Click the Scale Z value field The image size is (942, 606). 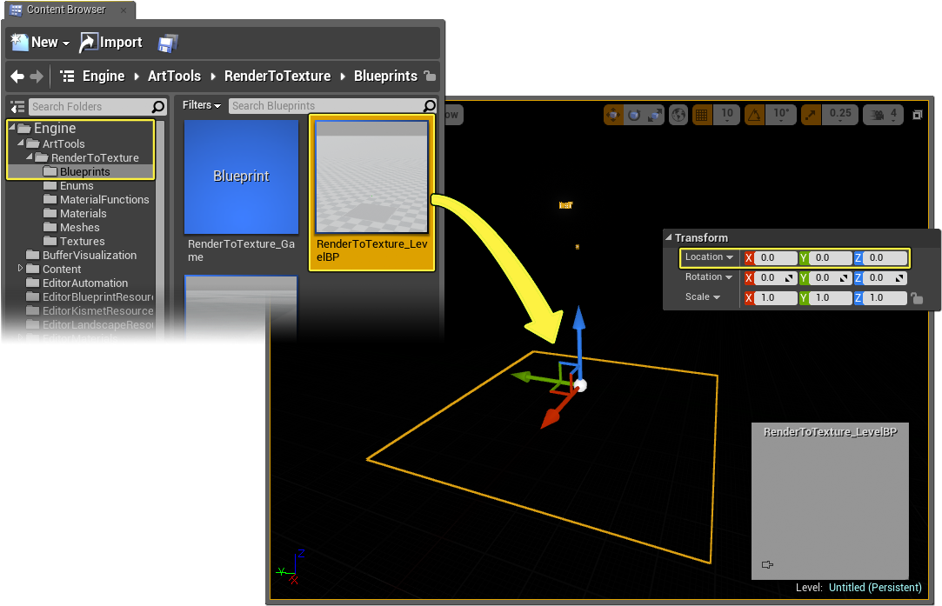[x=885, y=298]
